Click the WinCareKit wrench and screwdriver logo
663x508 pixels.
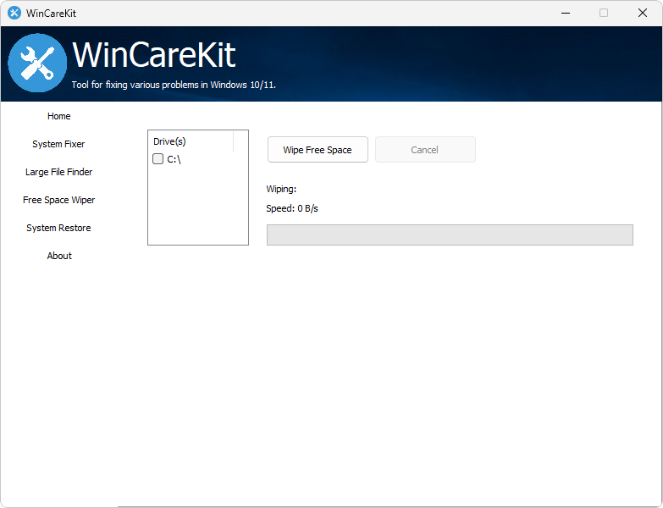point(37,63)
